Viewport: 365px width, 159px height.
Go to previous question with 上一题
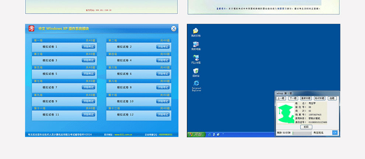(x=281, y=98)
